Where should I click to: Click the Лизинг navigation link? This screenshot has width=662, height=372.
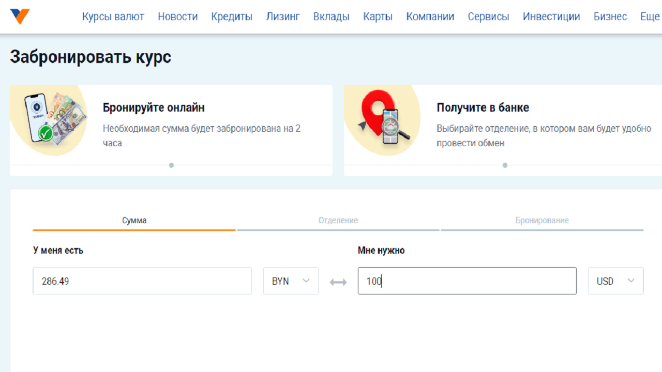click(x=283, y=17)
